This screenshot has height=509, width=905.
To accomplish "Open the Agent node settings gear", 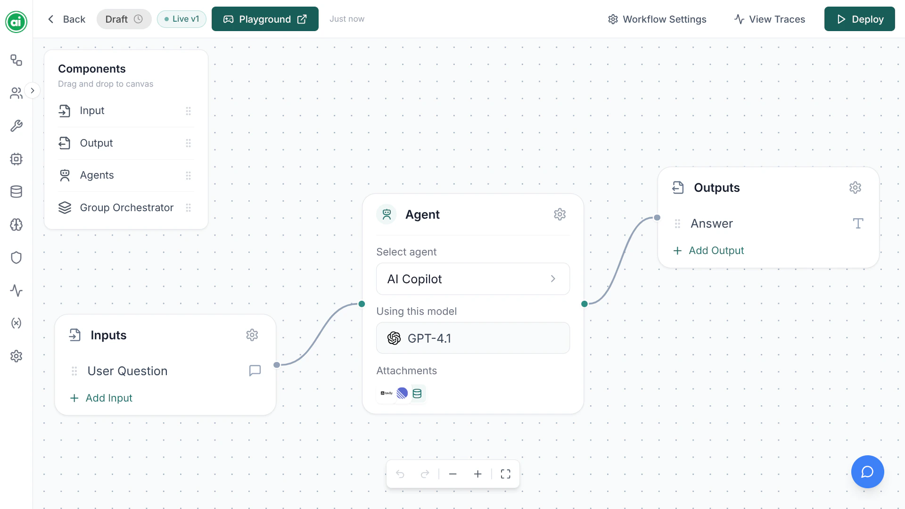I will pyautogui.click(x=560, y=214).
